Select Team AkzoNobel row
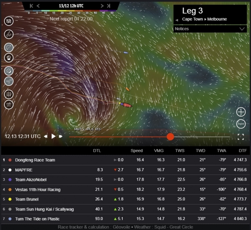Image resolution: width=251 pixels, height=230 pixels. [125, 180]
